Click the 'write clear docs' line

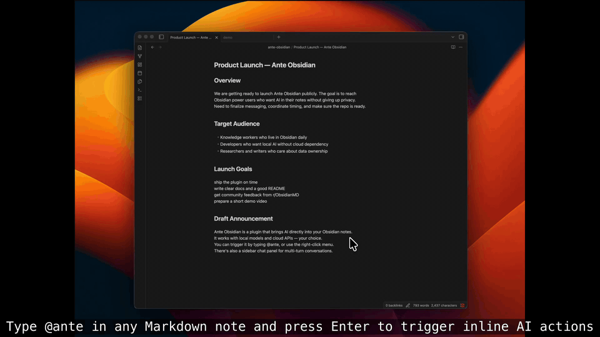(x=249, y=188)
